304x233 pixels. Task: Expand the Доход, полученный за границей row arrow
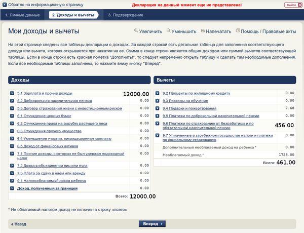[12, 188]
